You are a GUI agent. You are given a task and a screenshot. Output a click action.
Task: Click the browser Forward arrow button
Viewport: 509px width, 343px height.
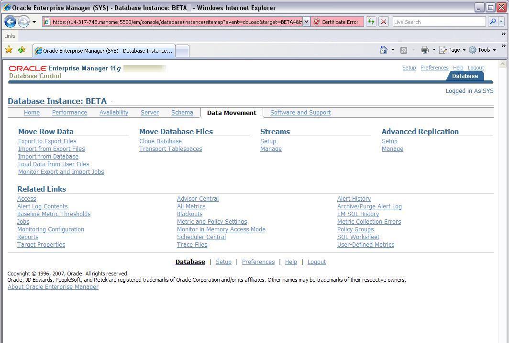[23, 22]
